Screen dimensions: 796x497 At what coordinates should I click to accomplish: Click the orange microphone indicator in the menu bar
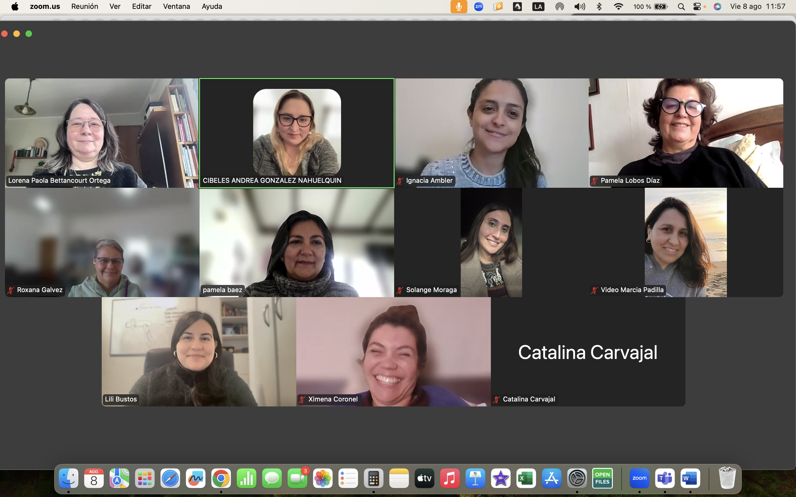459,7
